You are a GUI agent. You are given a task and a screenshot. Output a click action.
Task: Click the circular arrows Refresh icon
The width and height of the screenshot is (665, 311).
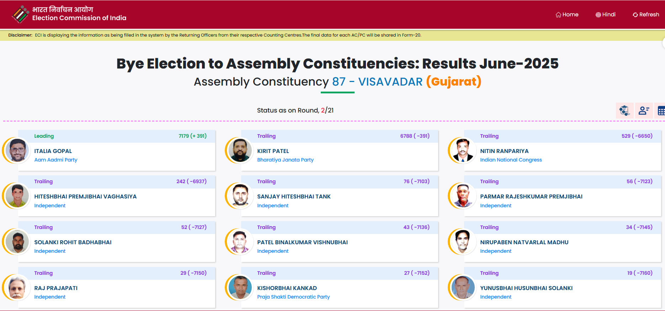(x=635, y=15)
